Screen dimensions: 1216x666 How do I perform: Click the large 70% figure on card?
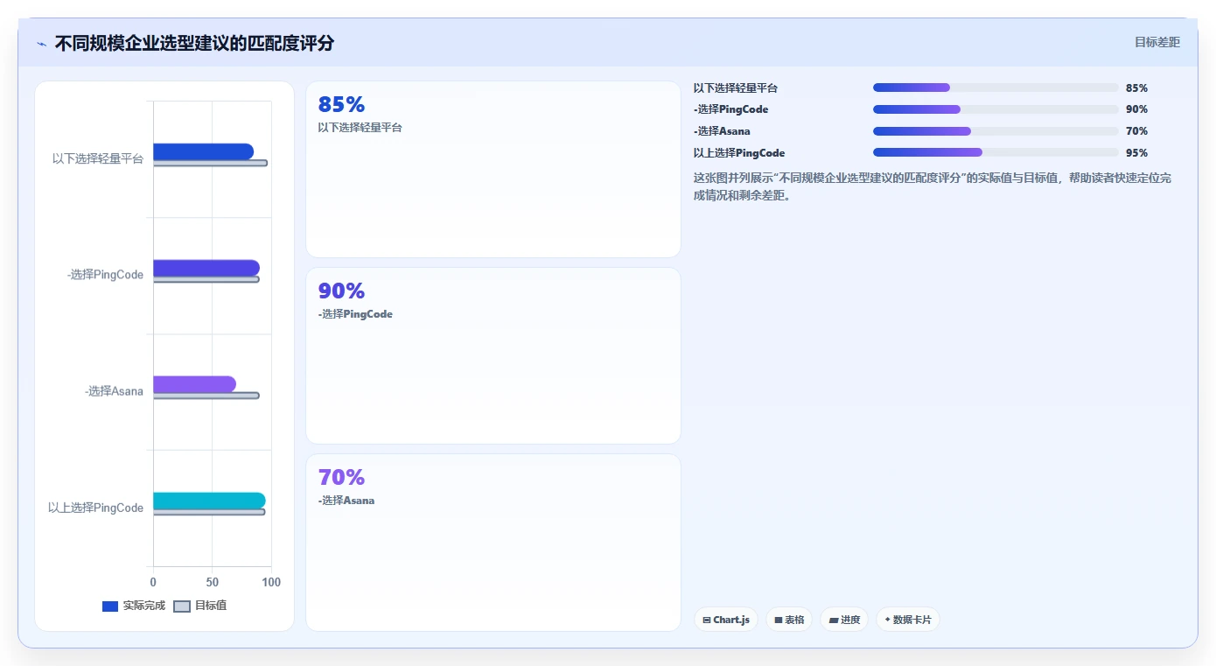coord(341,477)
